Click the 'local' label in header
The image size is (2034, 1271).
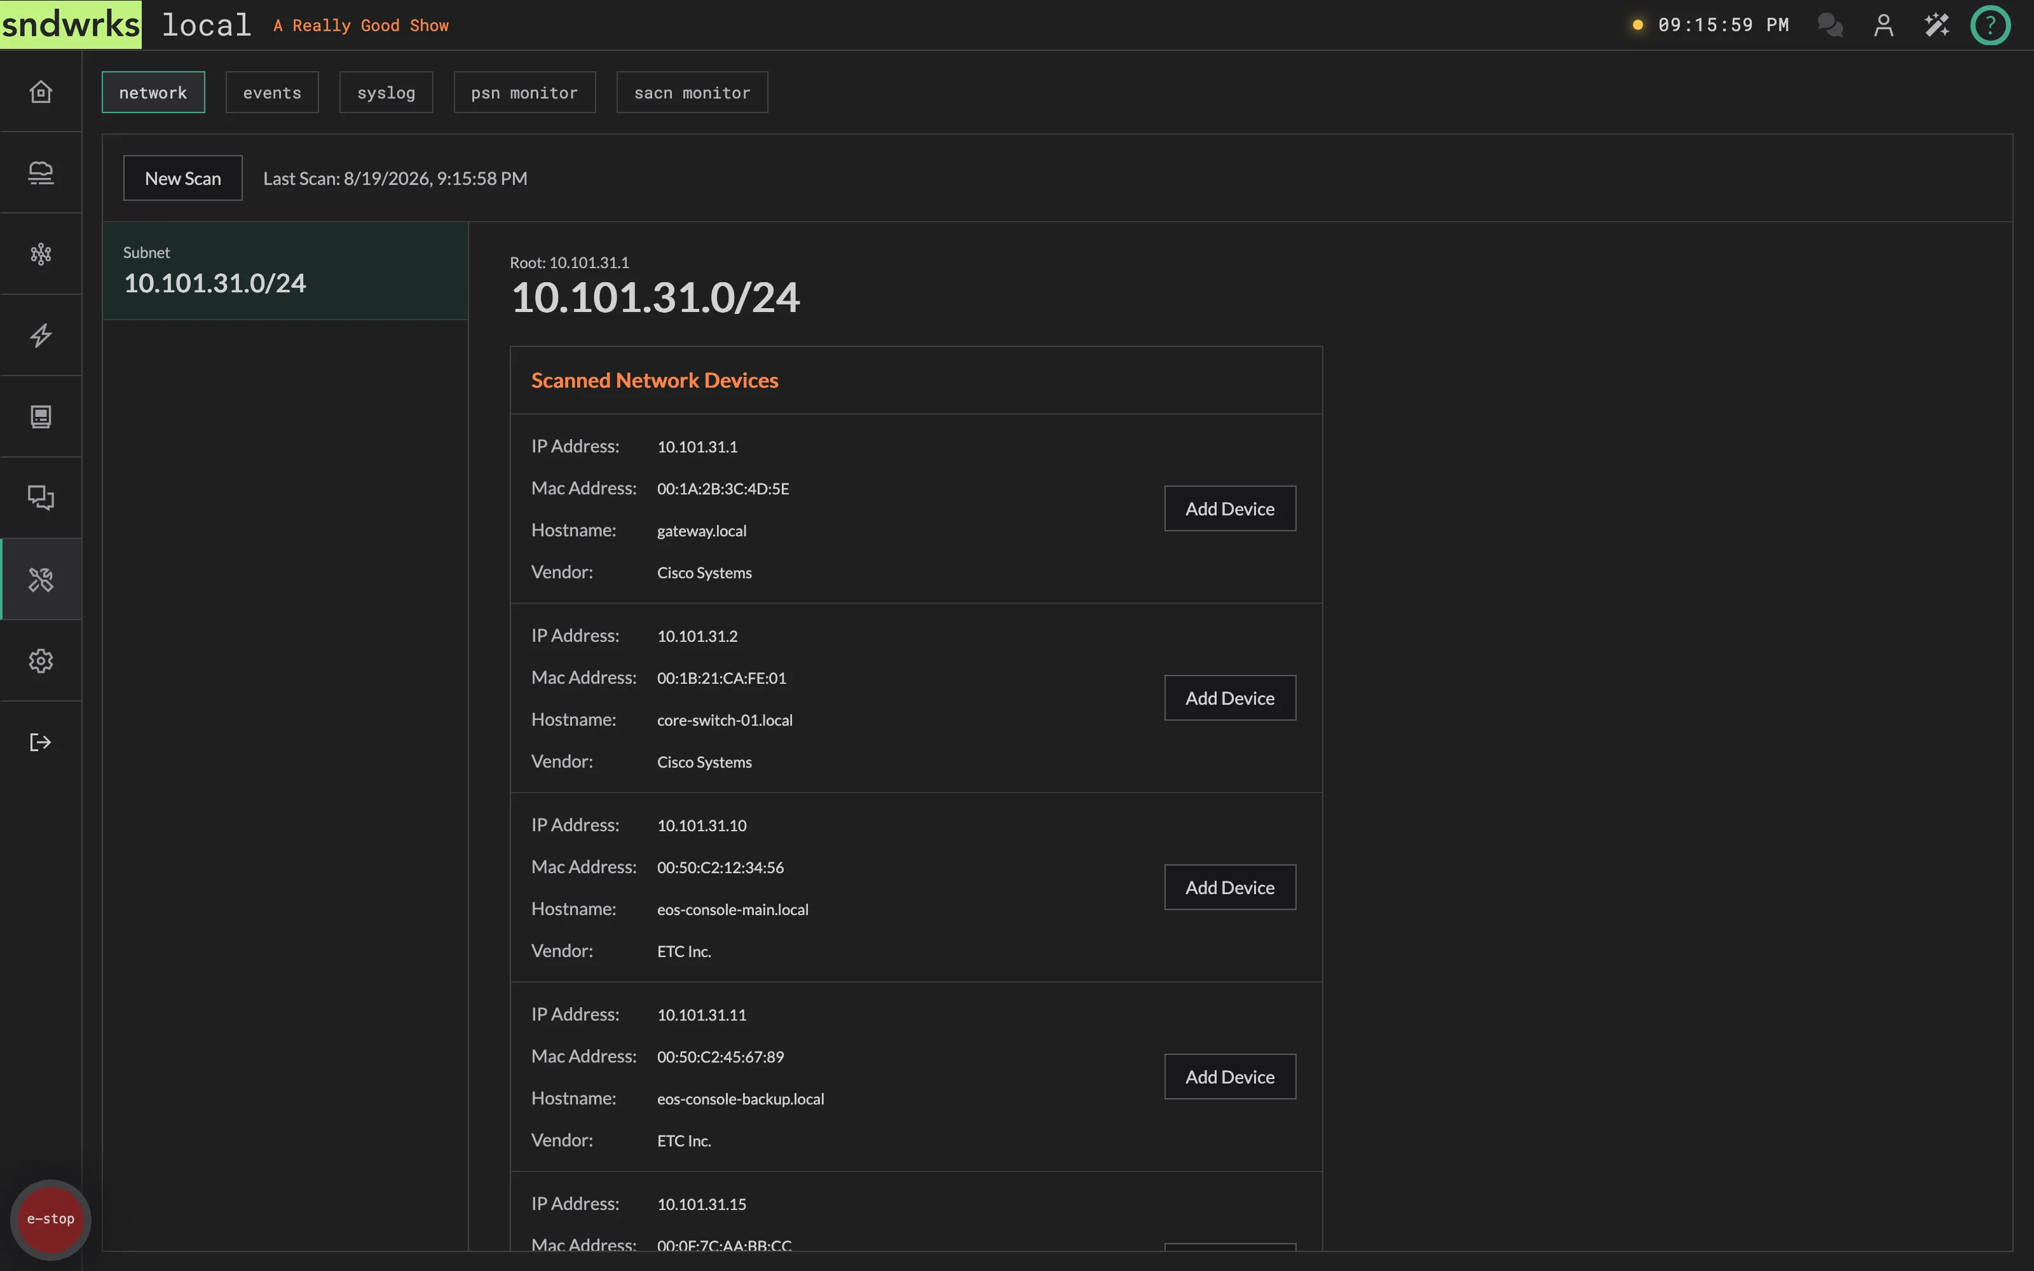coord(207,25)
